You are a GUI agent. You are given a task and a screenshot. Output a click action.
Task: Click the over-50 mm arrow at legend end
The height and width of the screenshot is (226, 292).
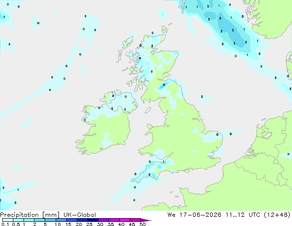pyautogui.click(x=146, y=220)
